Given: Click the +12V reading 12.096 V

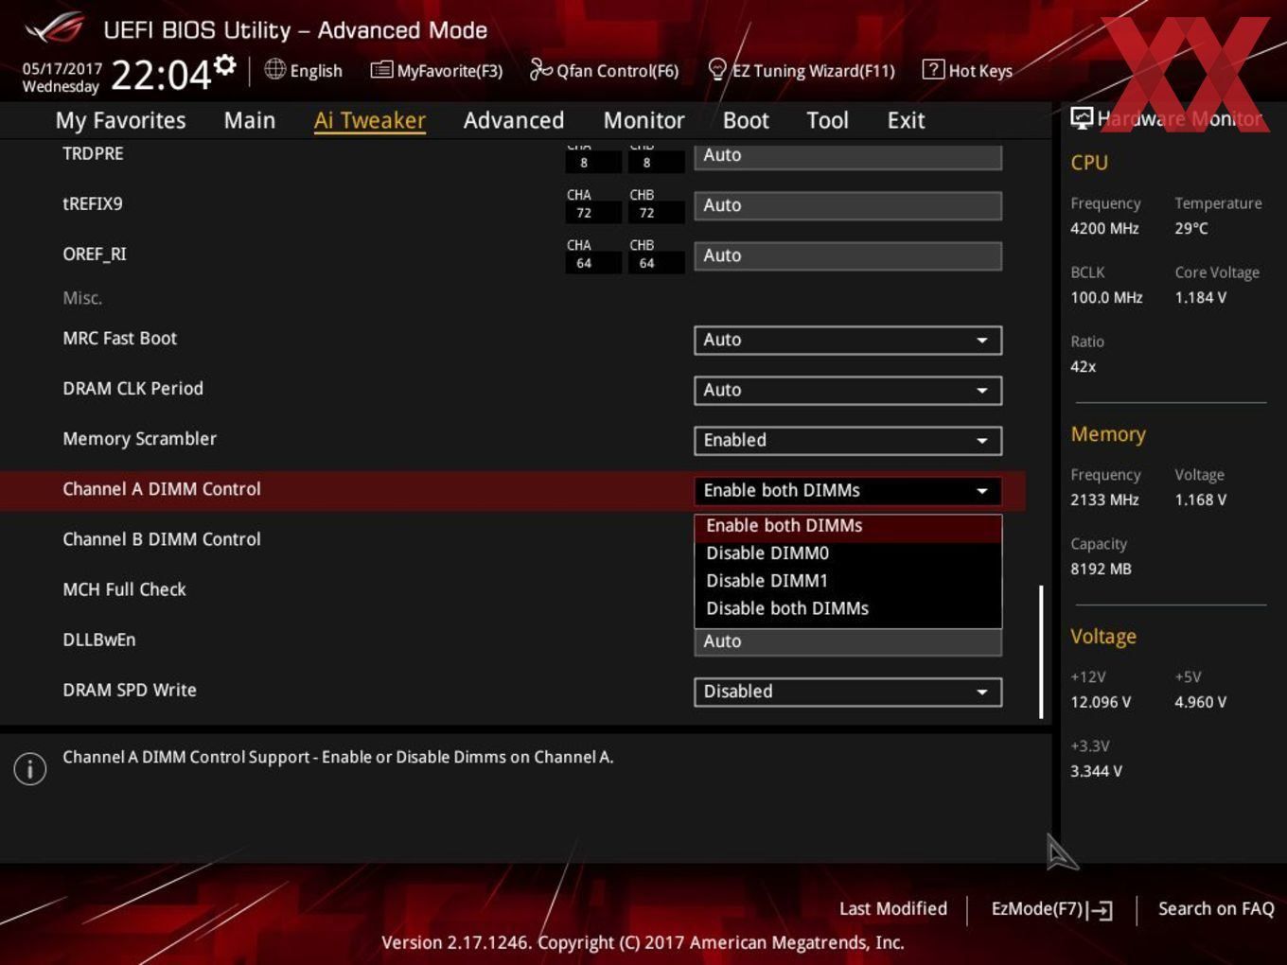Looking at the screenshot, I should click(x=1101, y=702).
